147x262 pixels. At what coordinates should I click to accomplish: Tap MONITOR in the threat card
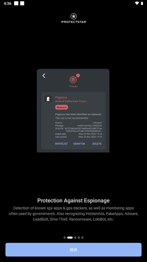click(x=79, y=144)
